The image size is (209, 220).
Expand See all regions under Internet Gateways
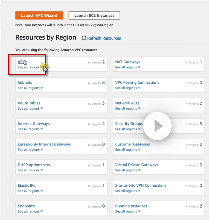point(30,129)
